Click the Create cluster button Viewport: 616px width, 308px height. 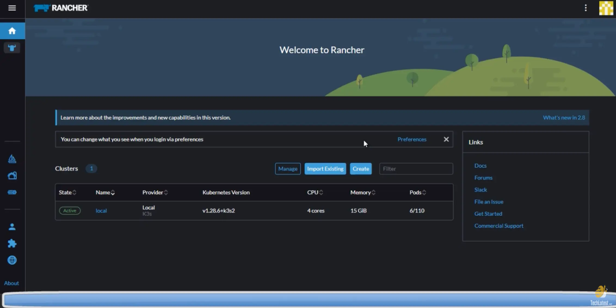pos(361,168)
